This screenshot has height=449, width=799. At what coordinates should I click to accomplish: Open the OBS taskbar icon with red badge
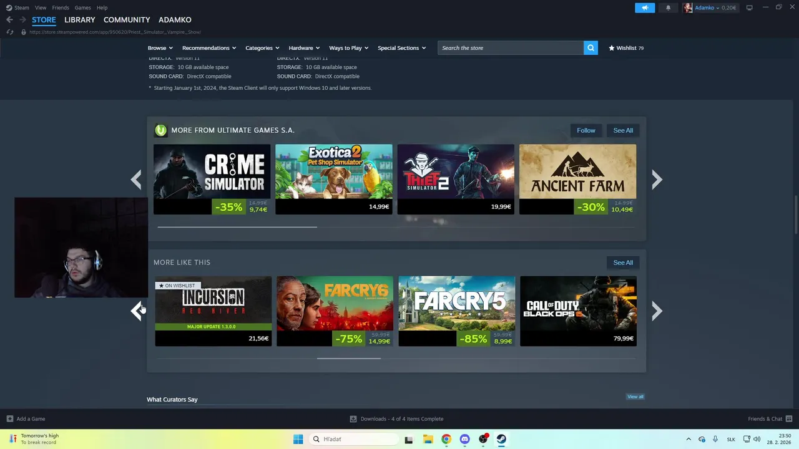pyautogui.click(x=483, y=439)
